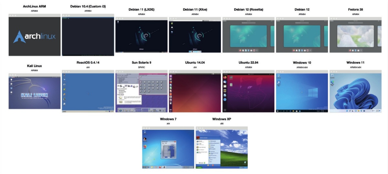This screenshot has width=388, height=174.
Task: Select the x64 label under Ubuntu 14.04
Action: (x=195, y=67)
